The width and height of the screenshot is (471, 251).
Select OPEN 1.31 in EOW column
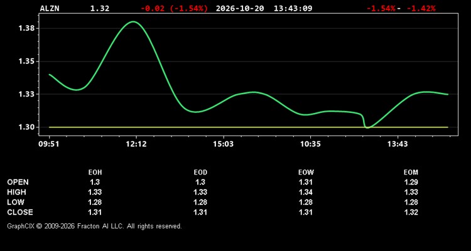pyautogui.click(x=305, y=182)
